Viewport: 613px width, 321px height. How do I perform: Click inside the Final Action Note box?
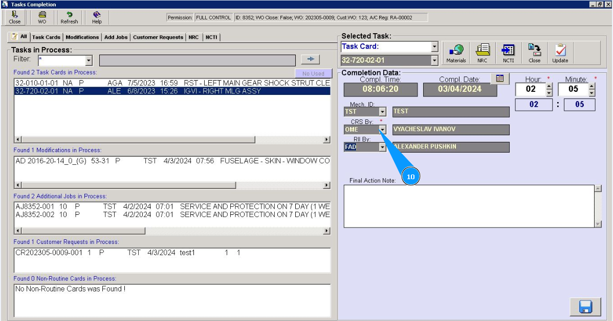[x=469, y=206]
